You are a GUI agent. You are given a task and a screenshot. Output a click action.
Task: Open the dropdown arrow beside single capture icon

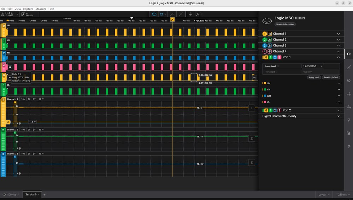166,14
